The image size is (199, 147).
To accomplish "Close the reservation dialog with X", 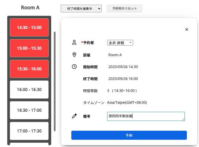I will point(187,30).
